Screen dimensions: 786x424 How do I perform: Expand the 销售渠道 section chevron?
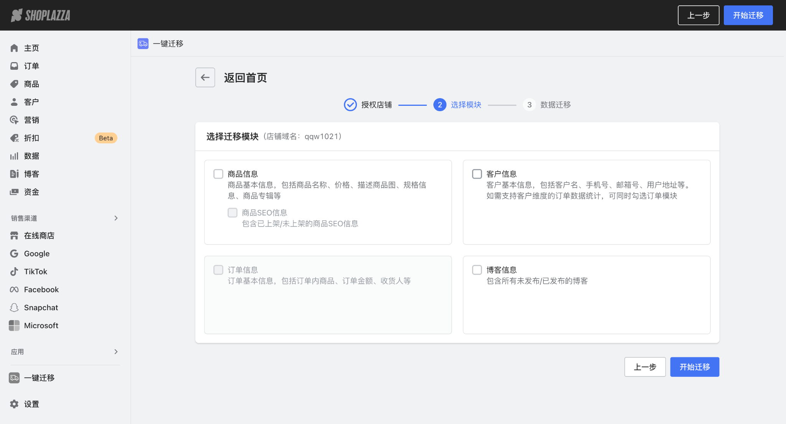tap(116, 218)
